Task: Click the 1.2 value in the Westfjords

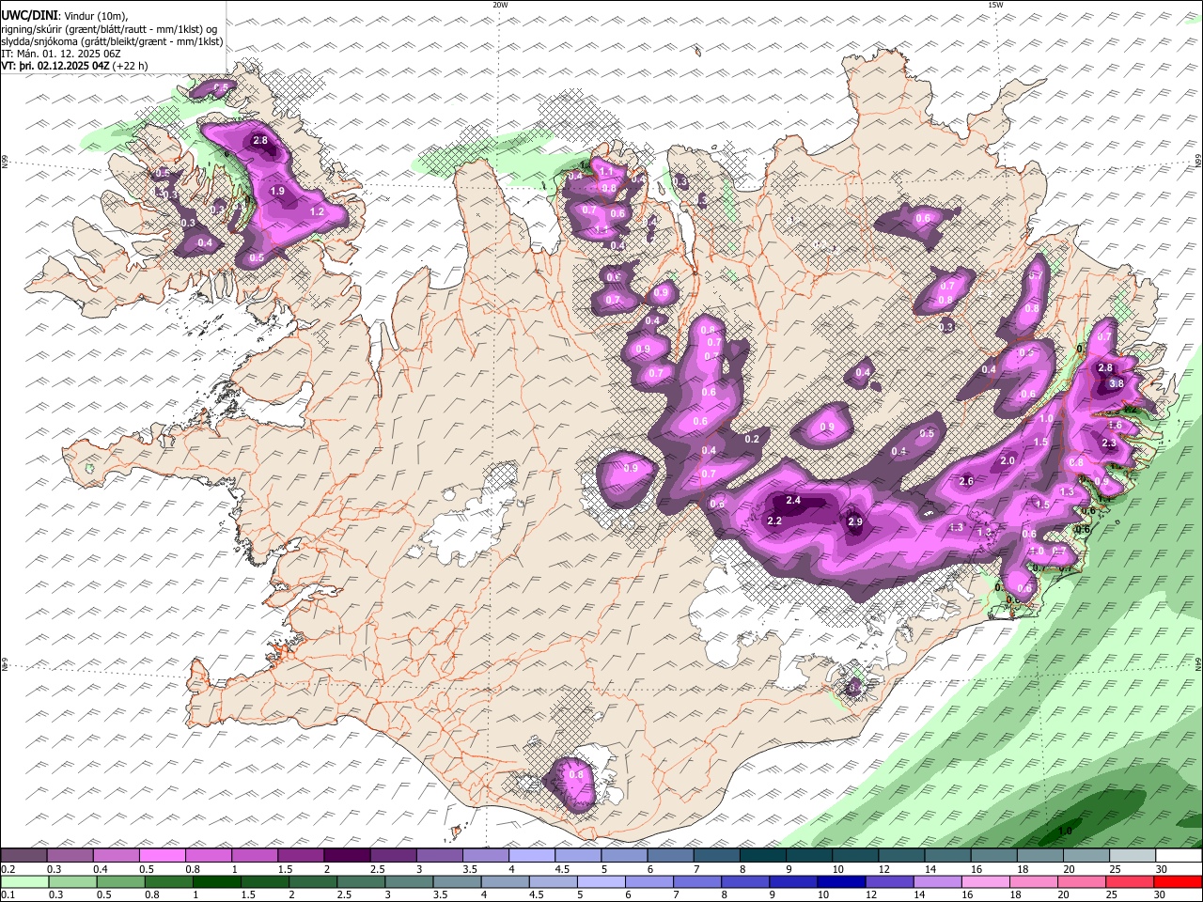Action: click(317, 212)
